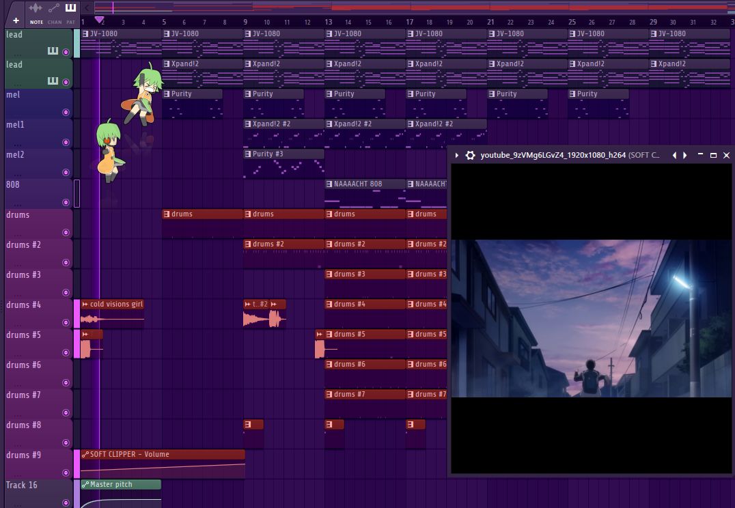Select the 808 track header
Viewport: 735px width, 508px height.
[x=38, y=193]
